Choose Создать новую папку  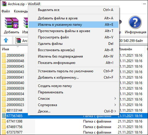74,86
